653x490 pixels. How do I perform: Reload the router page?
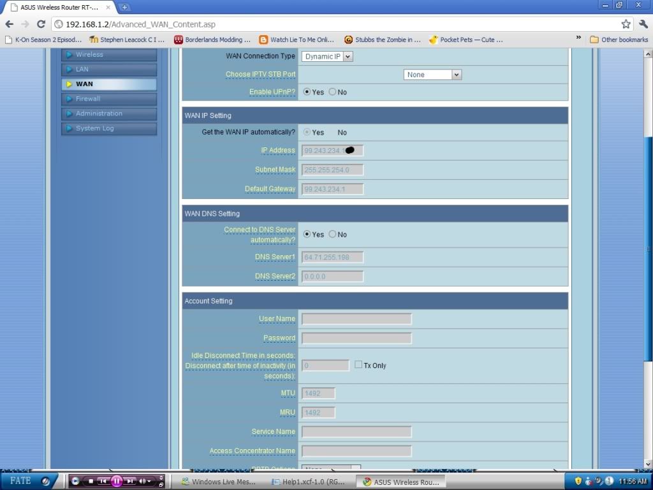(41, 24)
